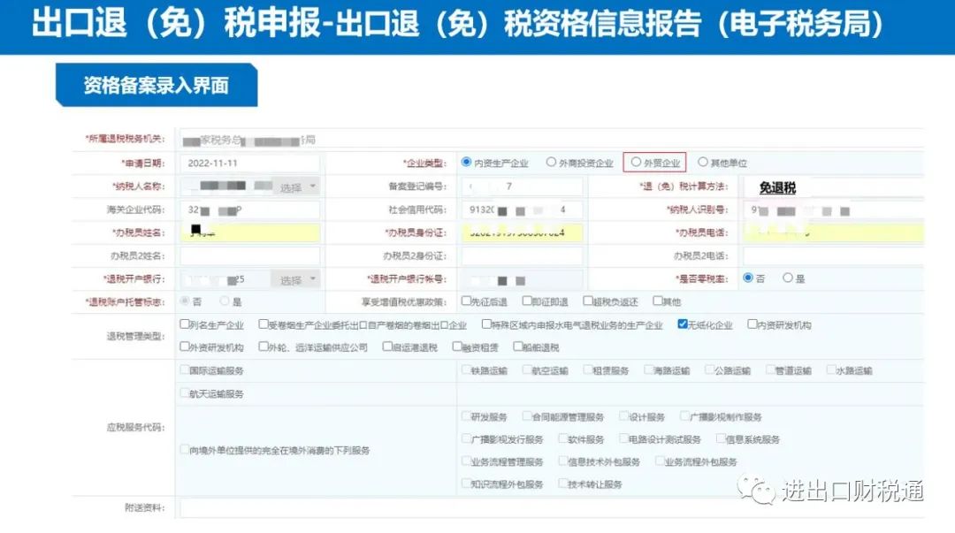Check the 船舶退税 checkbox
The image size is (955, 533).
point(517,346)
